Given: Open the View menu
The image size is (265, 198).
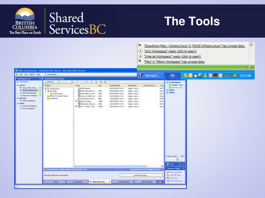Looking at the screenshot, I should 26,74.
